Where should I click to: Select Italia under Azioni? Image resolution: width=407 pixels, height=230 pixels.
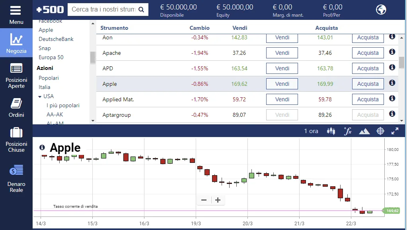pyautogui.click(x=45, y=87)
